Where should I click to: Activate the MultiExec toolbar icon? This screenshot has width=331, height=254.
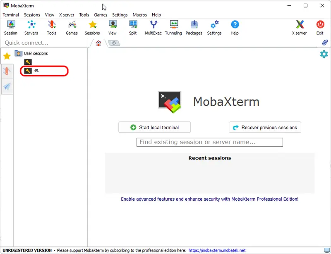click(153, 28)
